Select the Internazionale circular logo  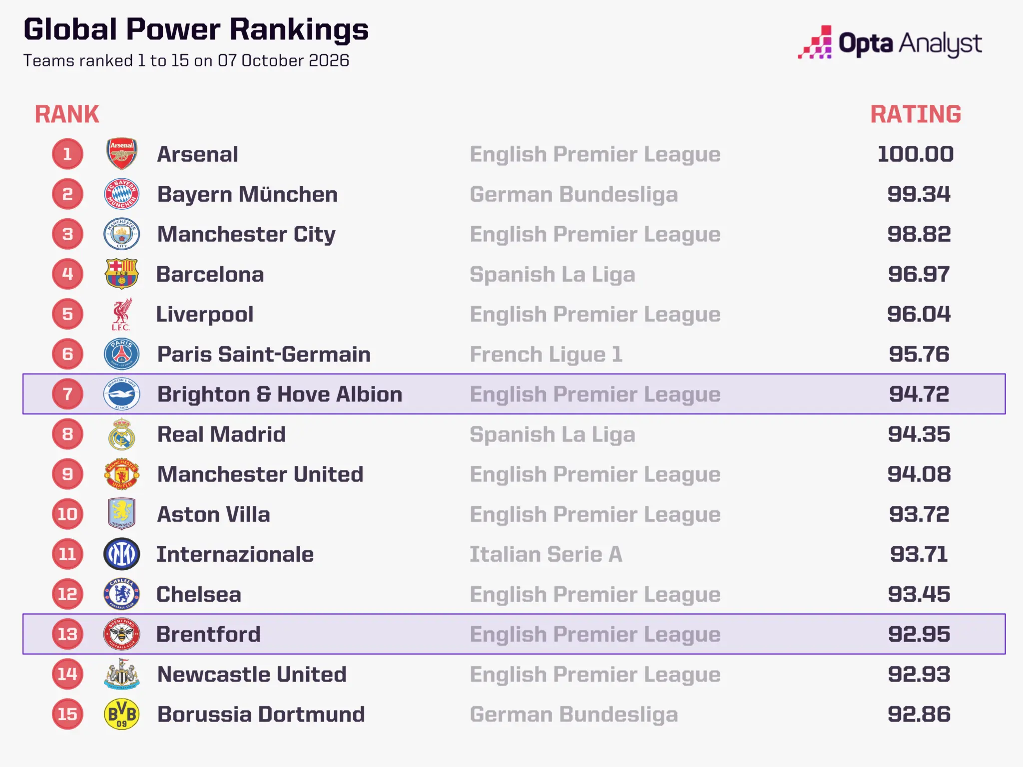click(x=121, y=554)
